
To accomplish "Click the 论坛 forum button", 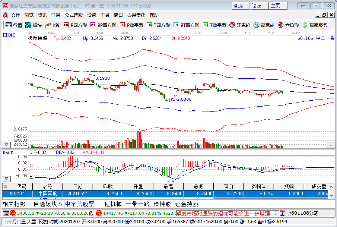I will pyautogui.click(x=260, y=6).
